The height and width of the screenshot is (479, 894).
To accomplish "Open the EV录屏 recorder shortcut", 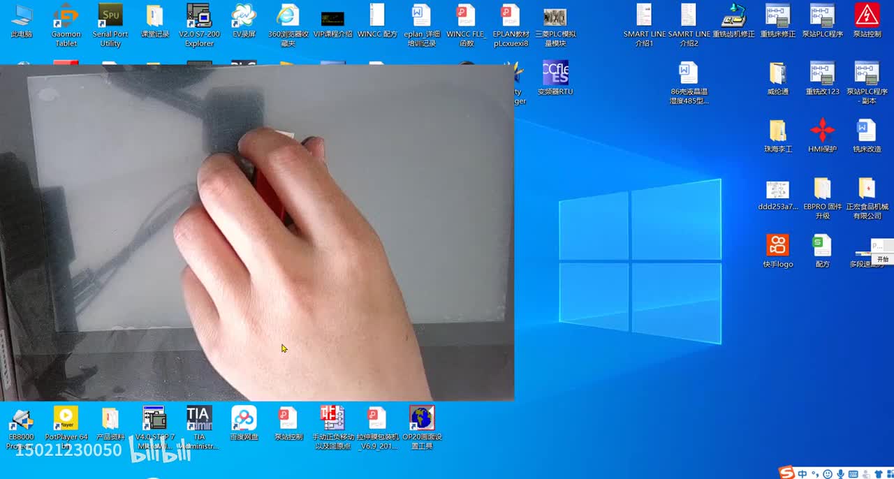I will tap(244, 22).
